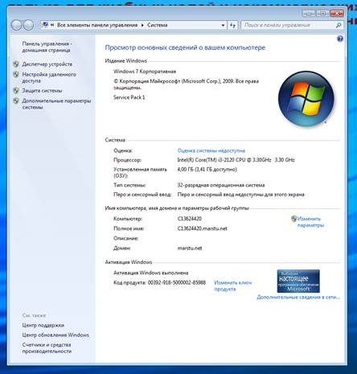Expand the Все элементы панели управления breadcrumb arrow
The width and height of the screenshot is (357, 374).
142,25
